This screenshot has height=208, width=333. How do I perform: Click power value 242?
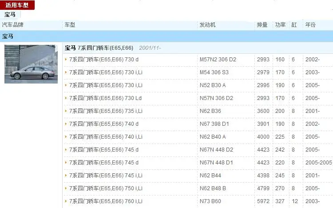tap(280, 149)
